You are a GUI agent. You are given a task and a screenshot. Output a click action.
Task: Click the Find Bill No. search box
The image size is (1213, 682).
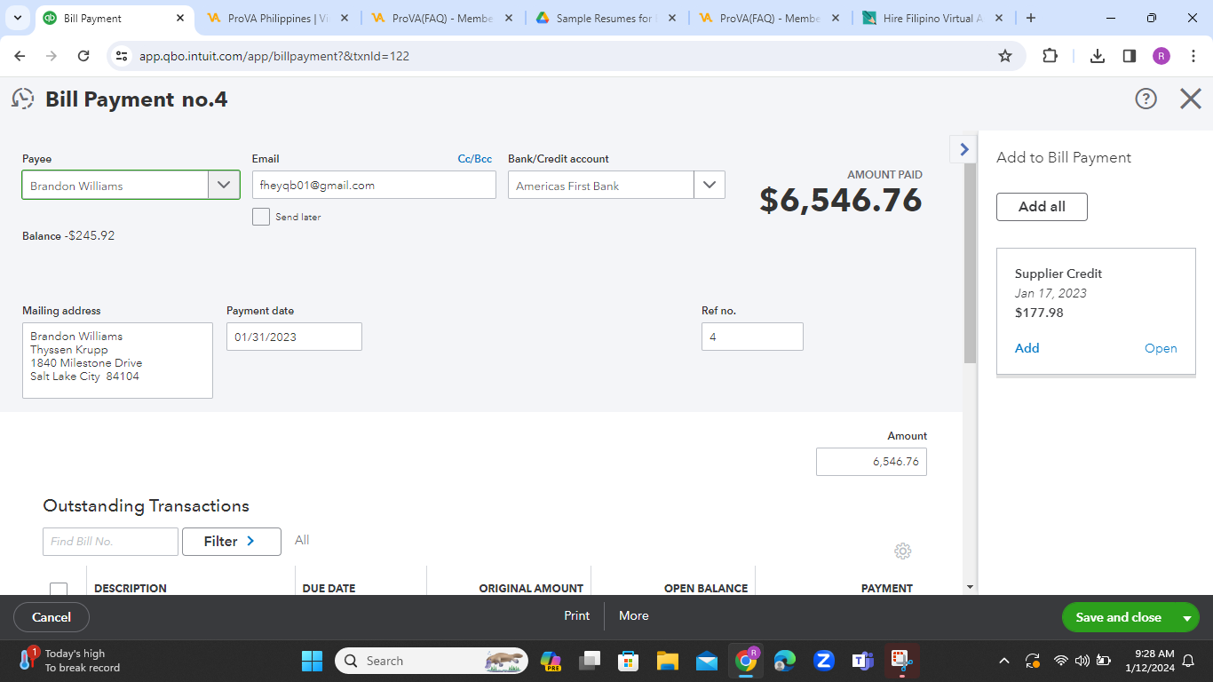110,542
